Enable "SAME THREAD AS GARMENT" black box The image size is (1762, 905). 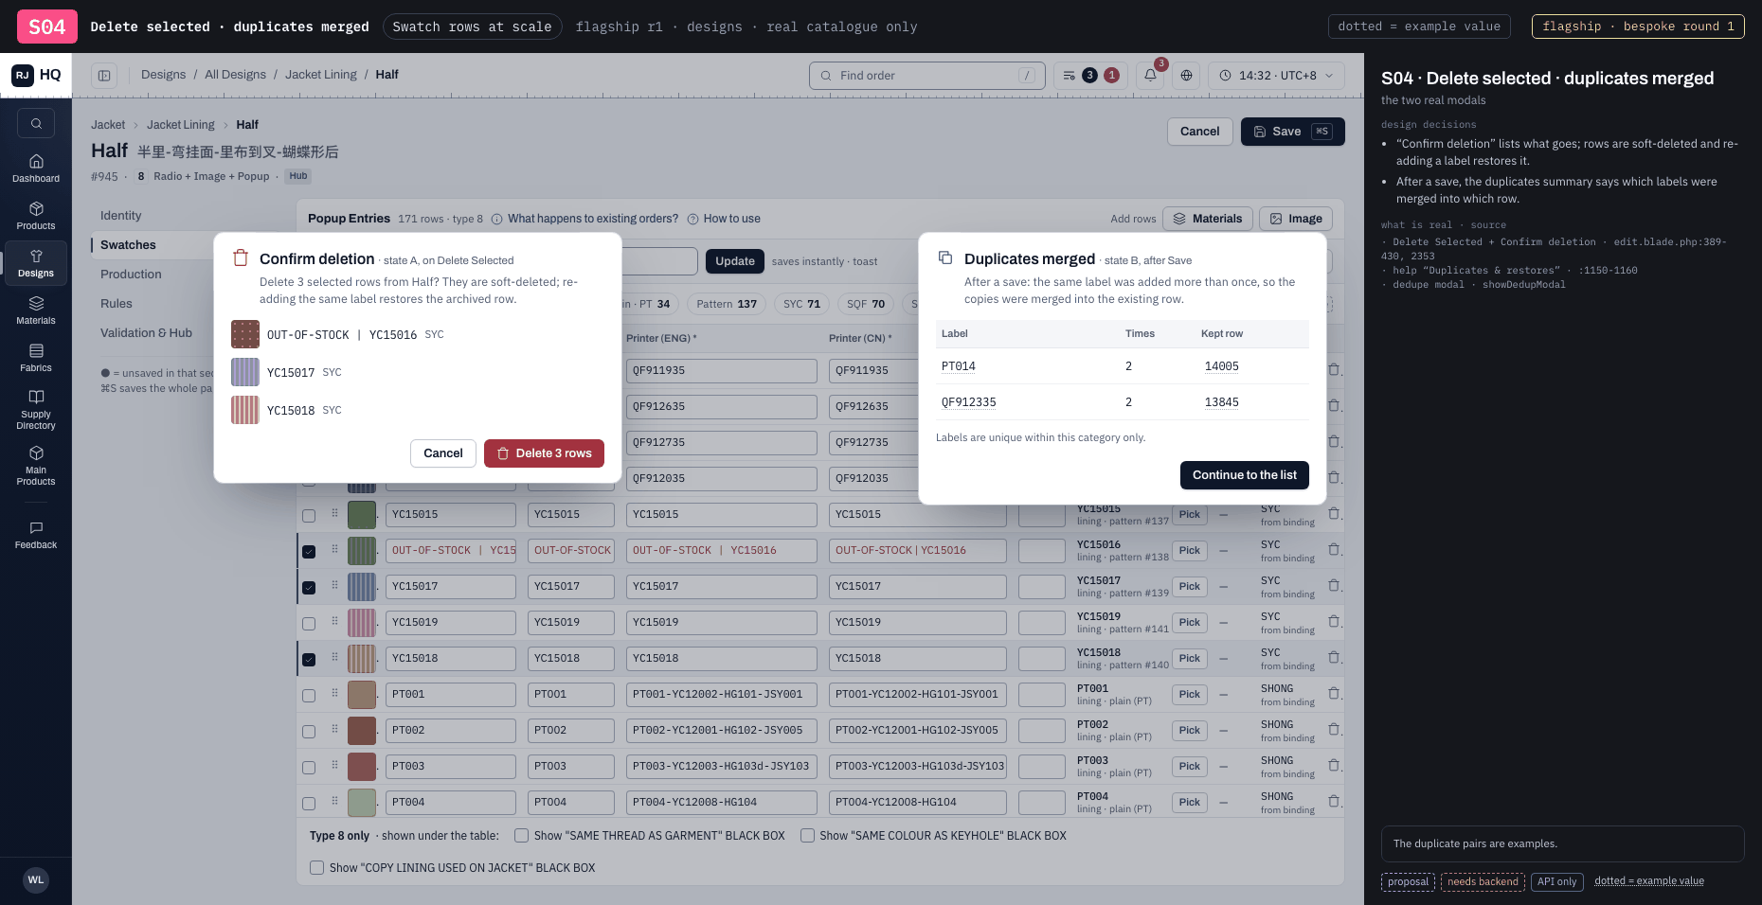[521, 835]
